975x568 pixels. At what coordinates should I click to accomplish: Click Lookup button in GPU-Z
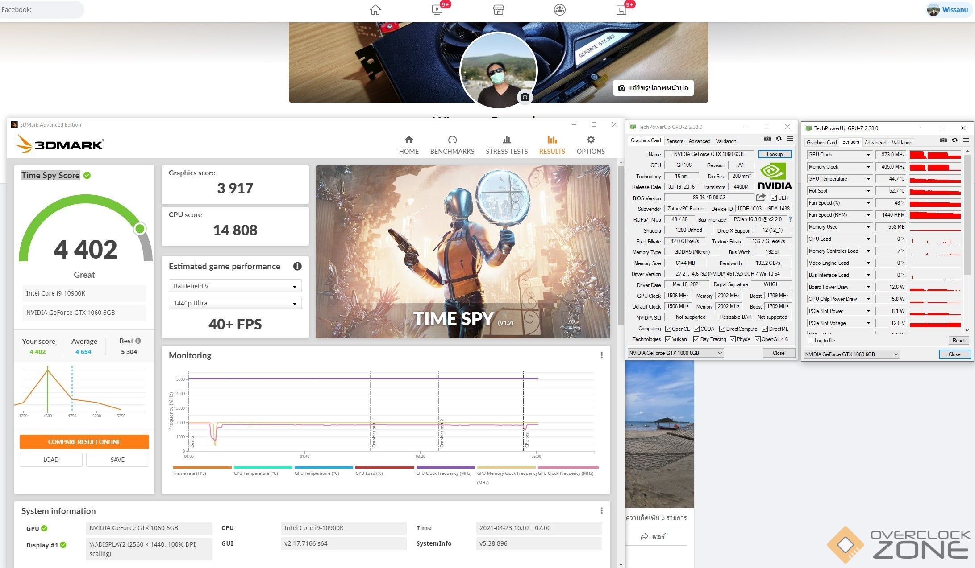pos(775,154)
